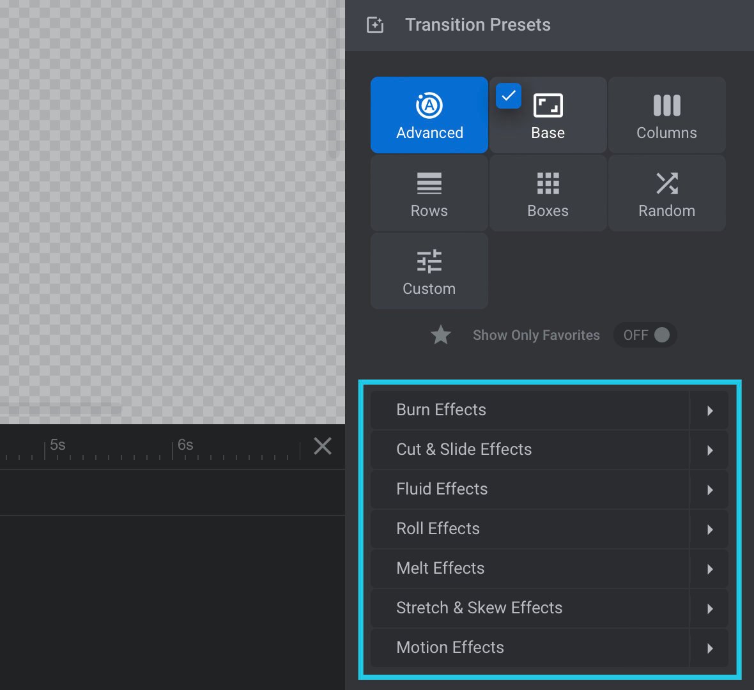Click the favorites star icon
The image size is (754, 690).
[440, 335]
